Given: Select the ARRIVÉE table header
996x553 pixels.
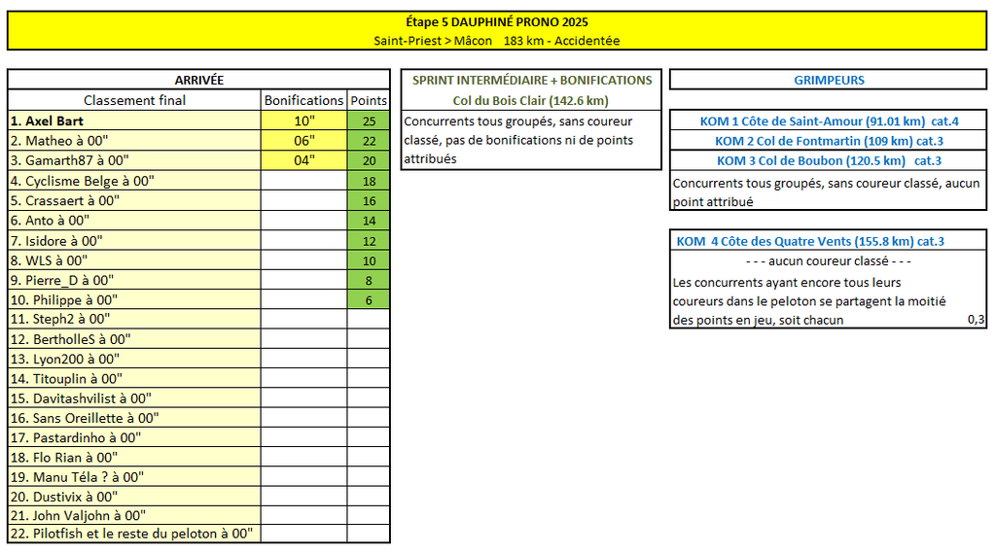Looking at the screenshot, I should (198, 80).
